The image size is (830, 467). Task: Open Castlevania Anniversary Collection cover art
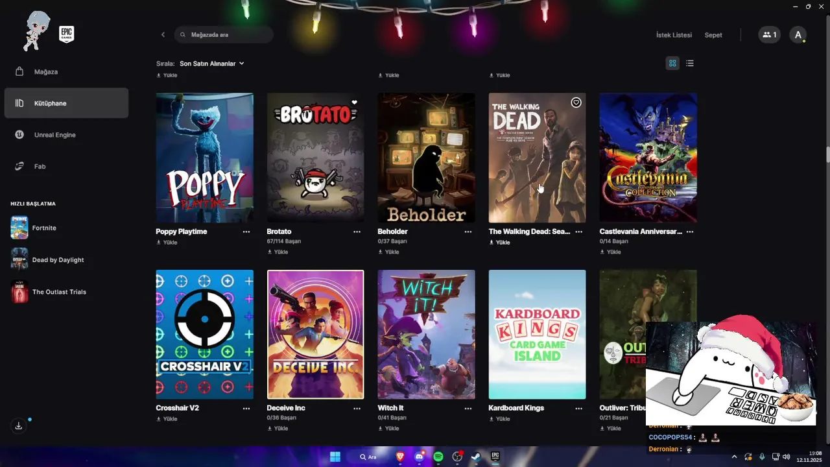coord(648,158)
